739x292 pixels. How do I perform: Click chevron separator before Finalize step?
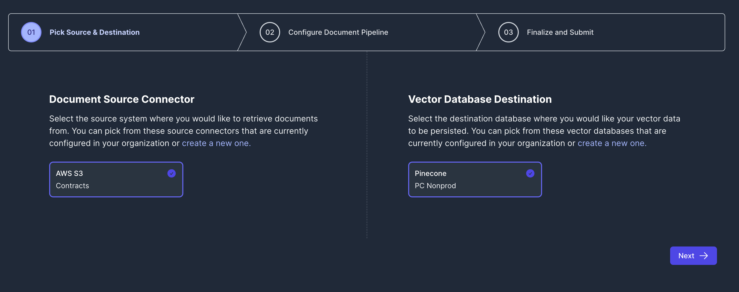[x=481, y=32]
